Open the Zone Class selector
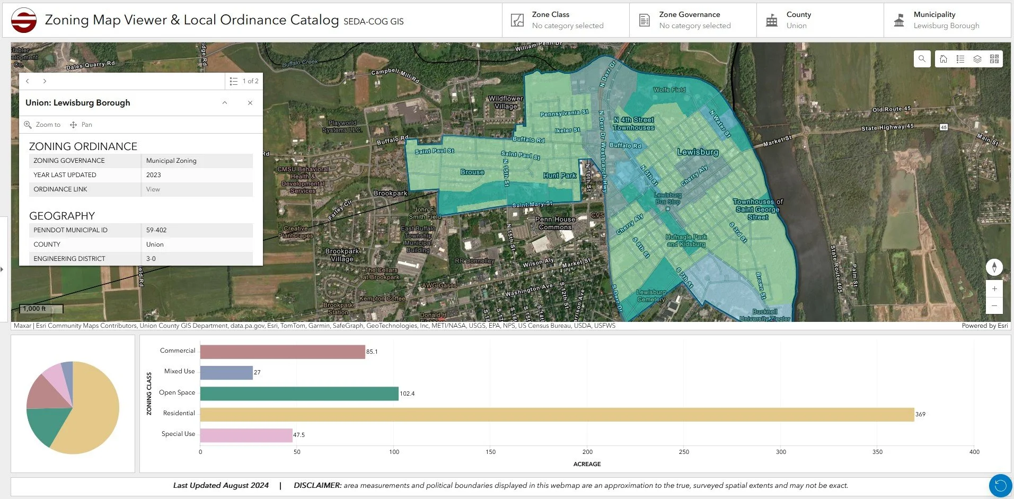Image resolution: width=1014 pixels, height=499 pixels. (566, 20)
